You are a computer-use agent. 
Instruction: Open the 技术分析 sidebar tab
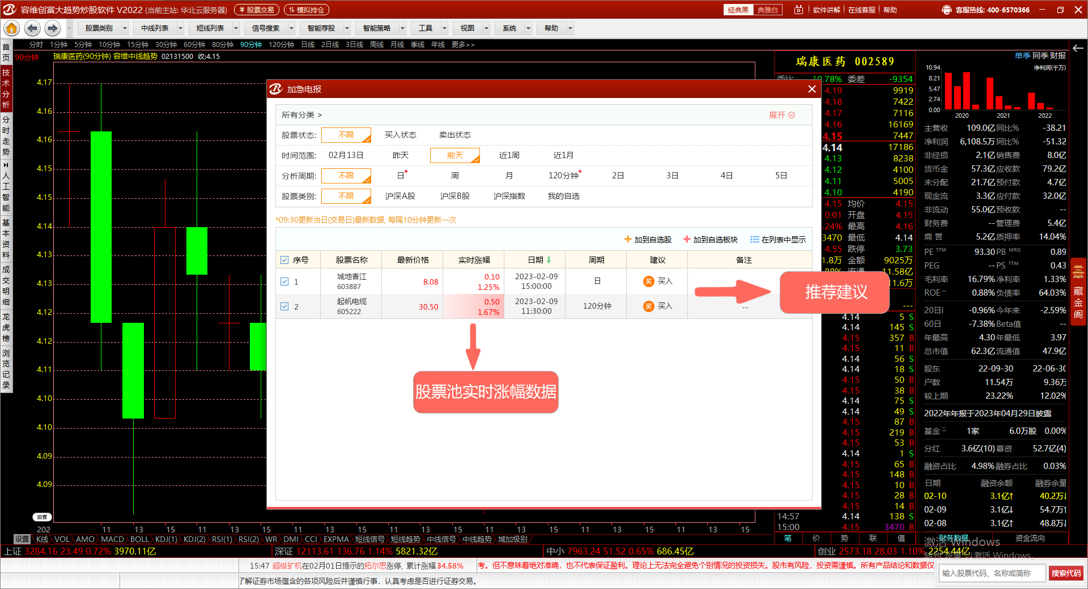[x=6, y=88]
